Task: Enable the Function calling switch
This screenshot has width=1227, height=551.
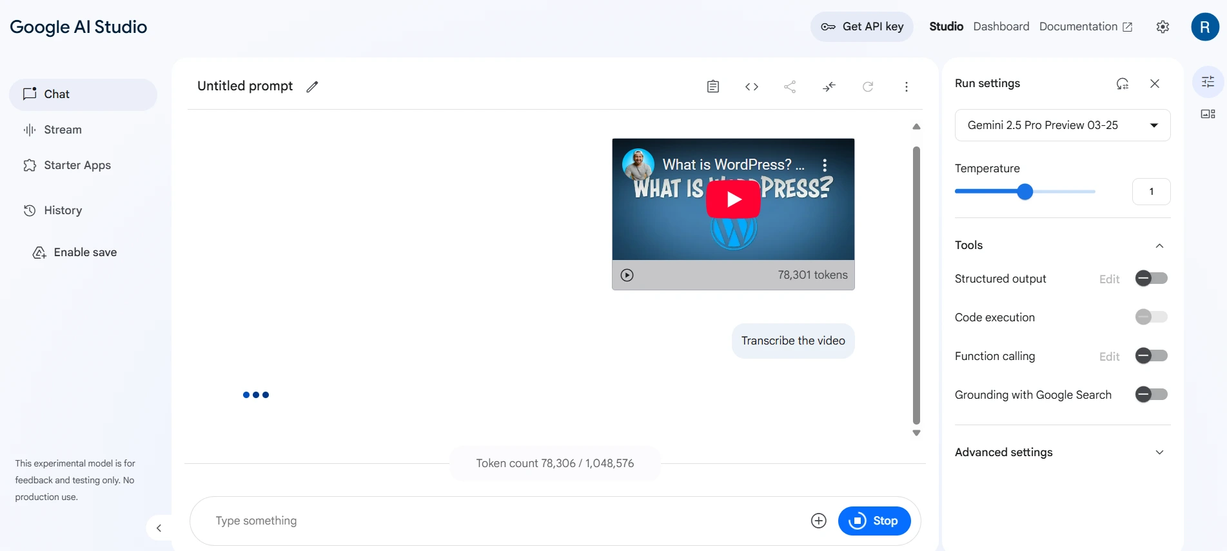Action: [x=1151, y=356]
